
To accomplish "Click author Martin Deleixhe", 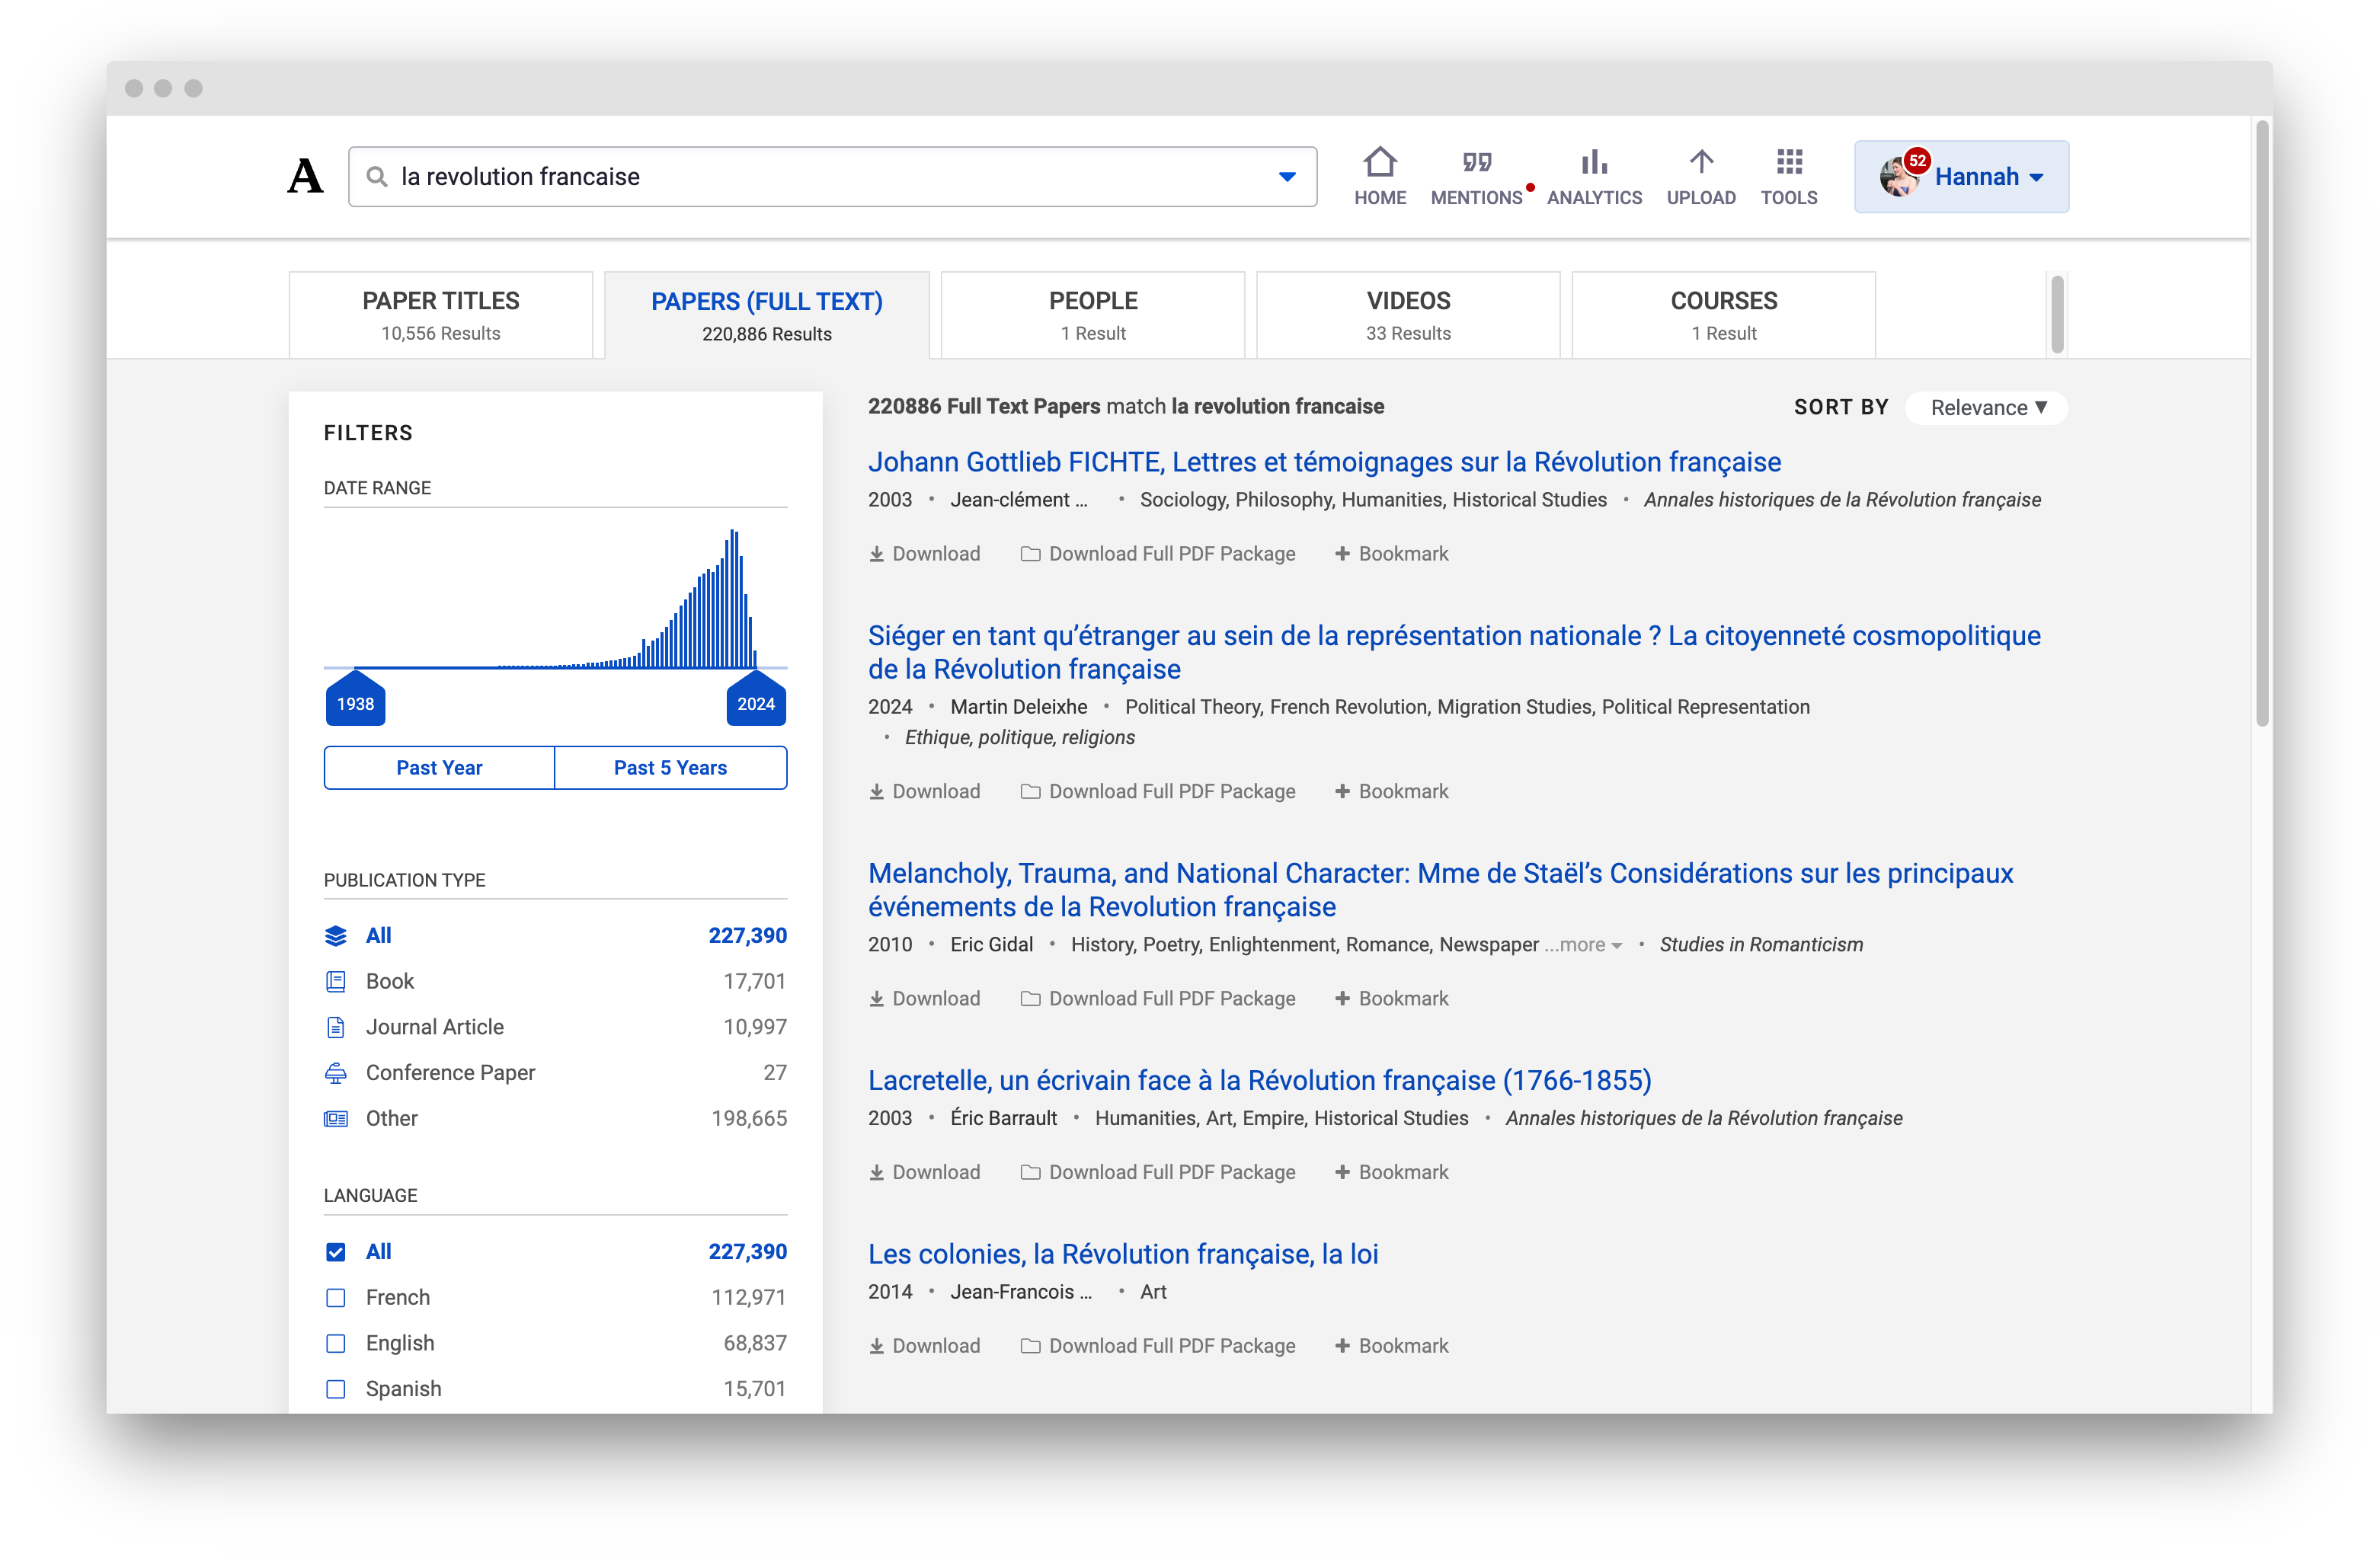I will pyautogui.click(x=1018, y=707).
